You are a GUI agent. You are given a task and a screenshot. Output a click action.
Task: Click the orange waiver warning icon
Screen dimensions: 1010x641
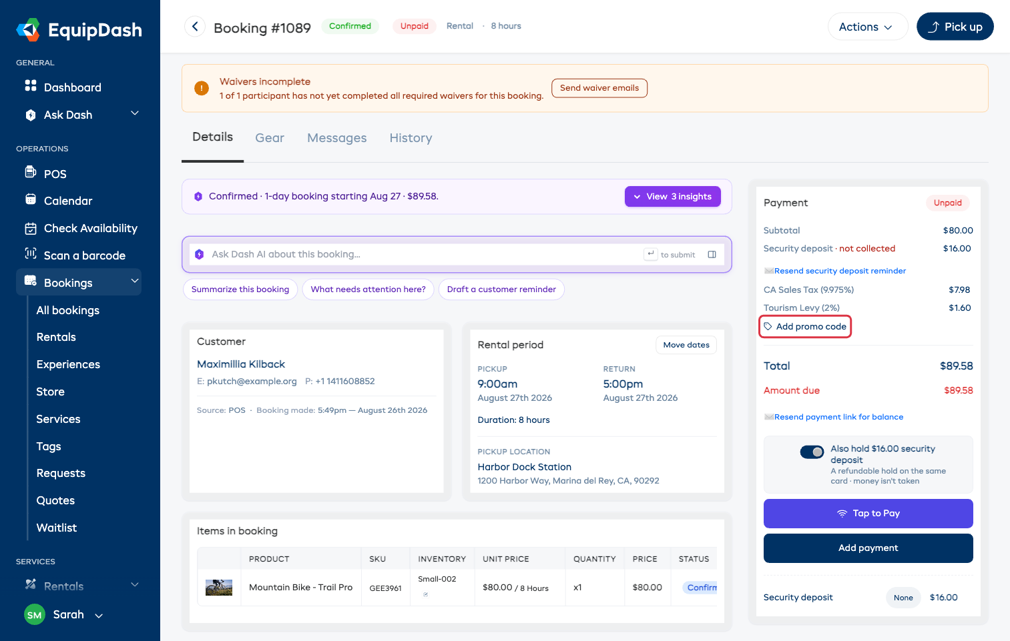(x=202, y=88)
